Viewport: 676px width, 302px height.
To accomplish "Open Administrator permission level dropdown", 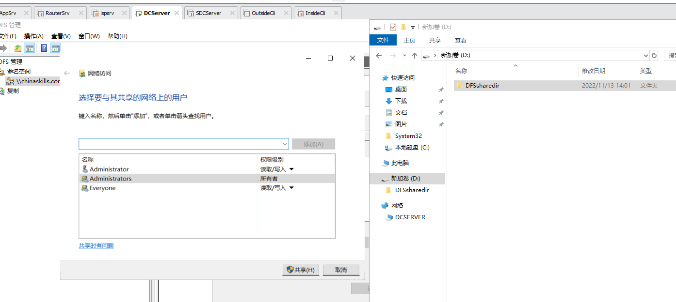I will pyautogui.click(x=291, y=169).
